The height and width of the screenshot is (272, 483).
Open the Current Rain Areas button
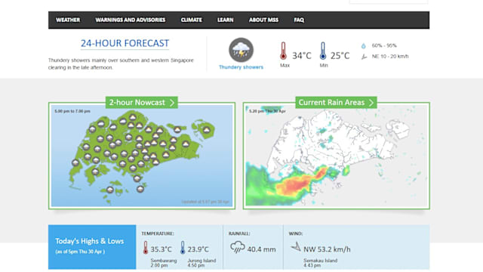[336, 103]
